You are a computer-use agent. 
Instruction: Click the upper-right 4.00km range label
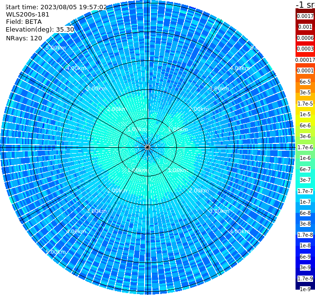(x=240, y=68)
